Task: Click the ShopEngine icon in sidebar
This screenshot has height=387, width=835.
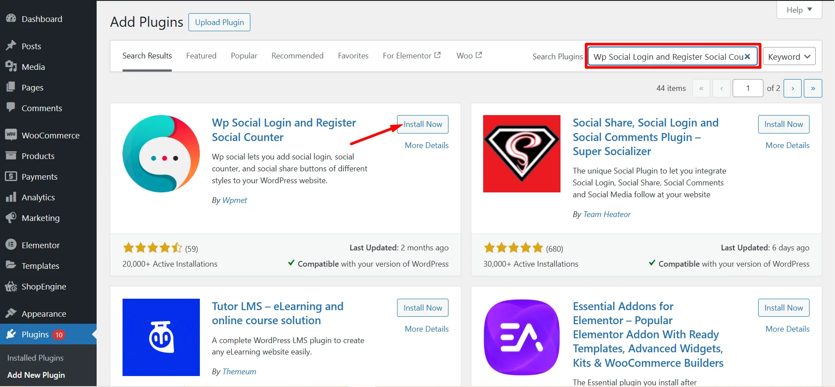Action: tap(11, 286)
